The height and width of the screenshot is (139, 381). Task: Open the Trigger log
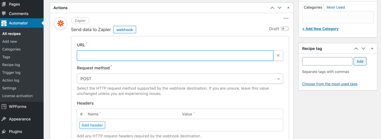11,72
